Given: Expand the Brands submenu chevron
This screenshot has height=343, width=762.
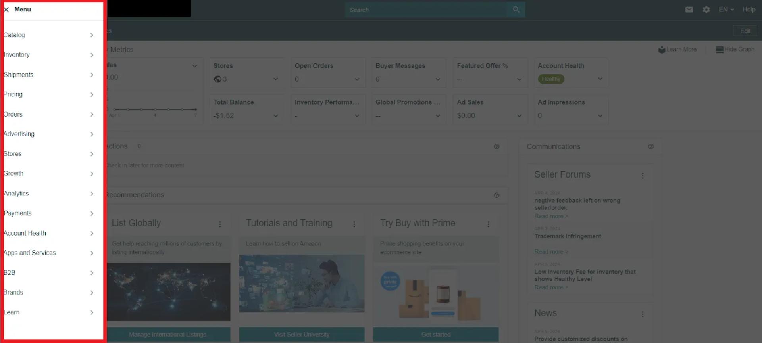Looking at the screenshot, I should pos(92,293).
